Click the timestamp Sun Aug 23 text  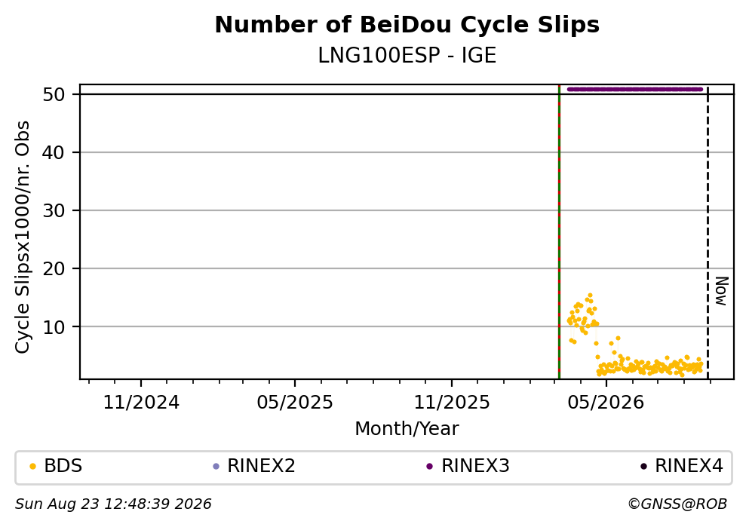pos(113,504)
